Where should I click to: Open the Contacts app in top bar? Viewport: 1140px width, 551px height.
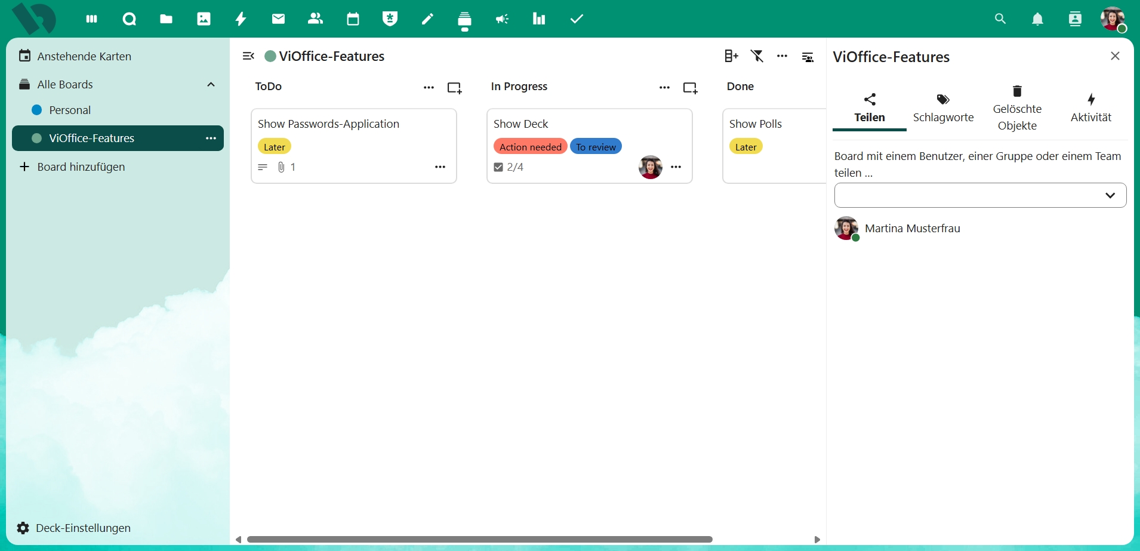[x=316, y=19]
